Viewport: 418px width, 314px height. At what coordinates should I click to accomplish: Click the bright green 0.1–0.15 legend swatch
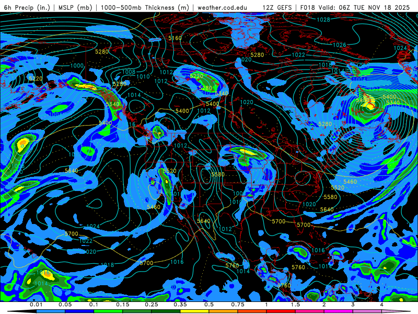point(108,311)
